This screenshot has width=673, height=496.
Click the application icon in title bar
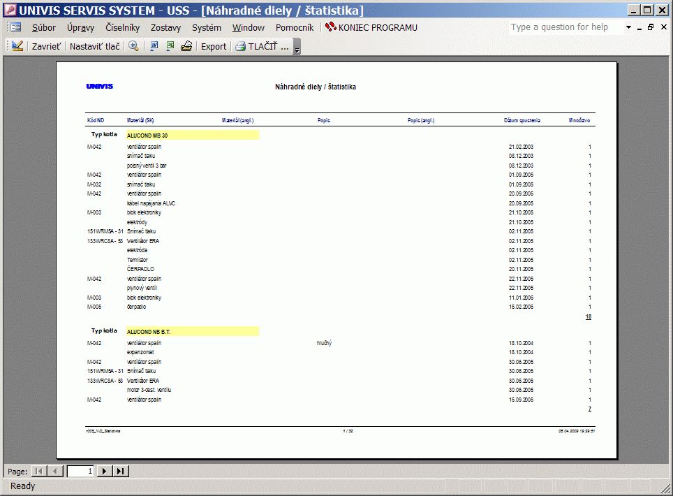click(10, 10)
